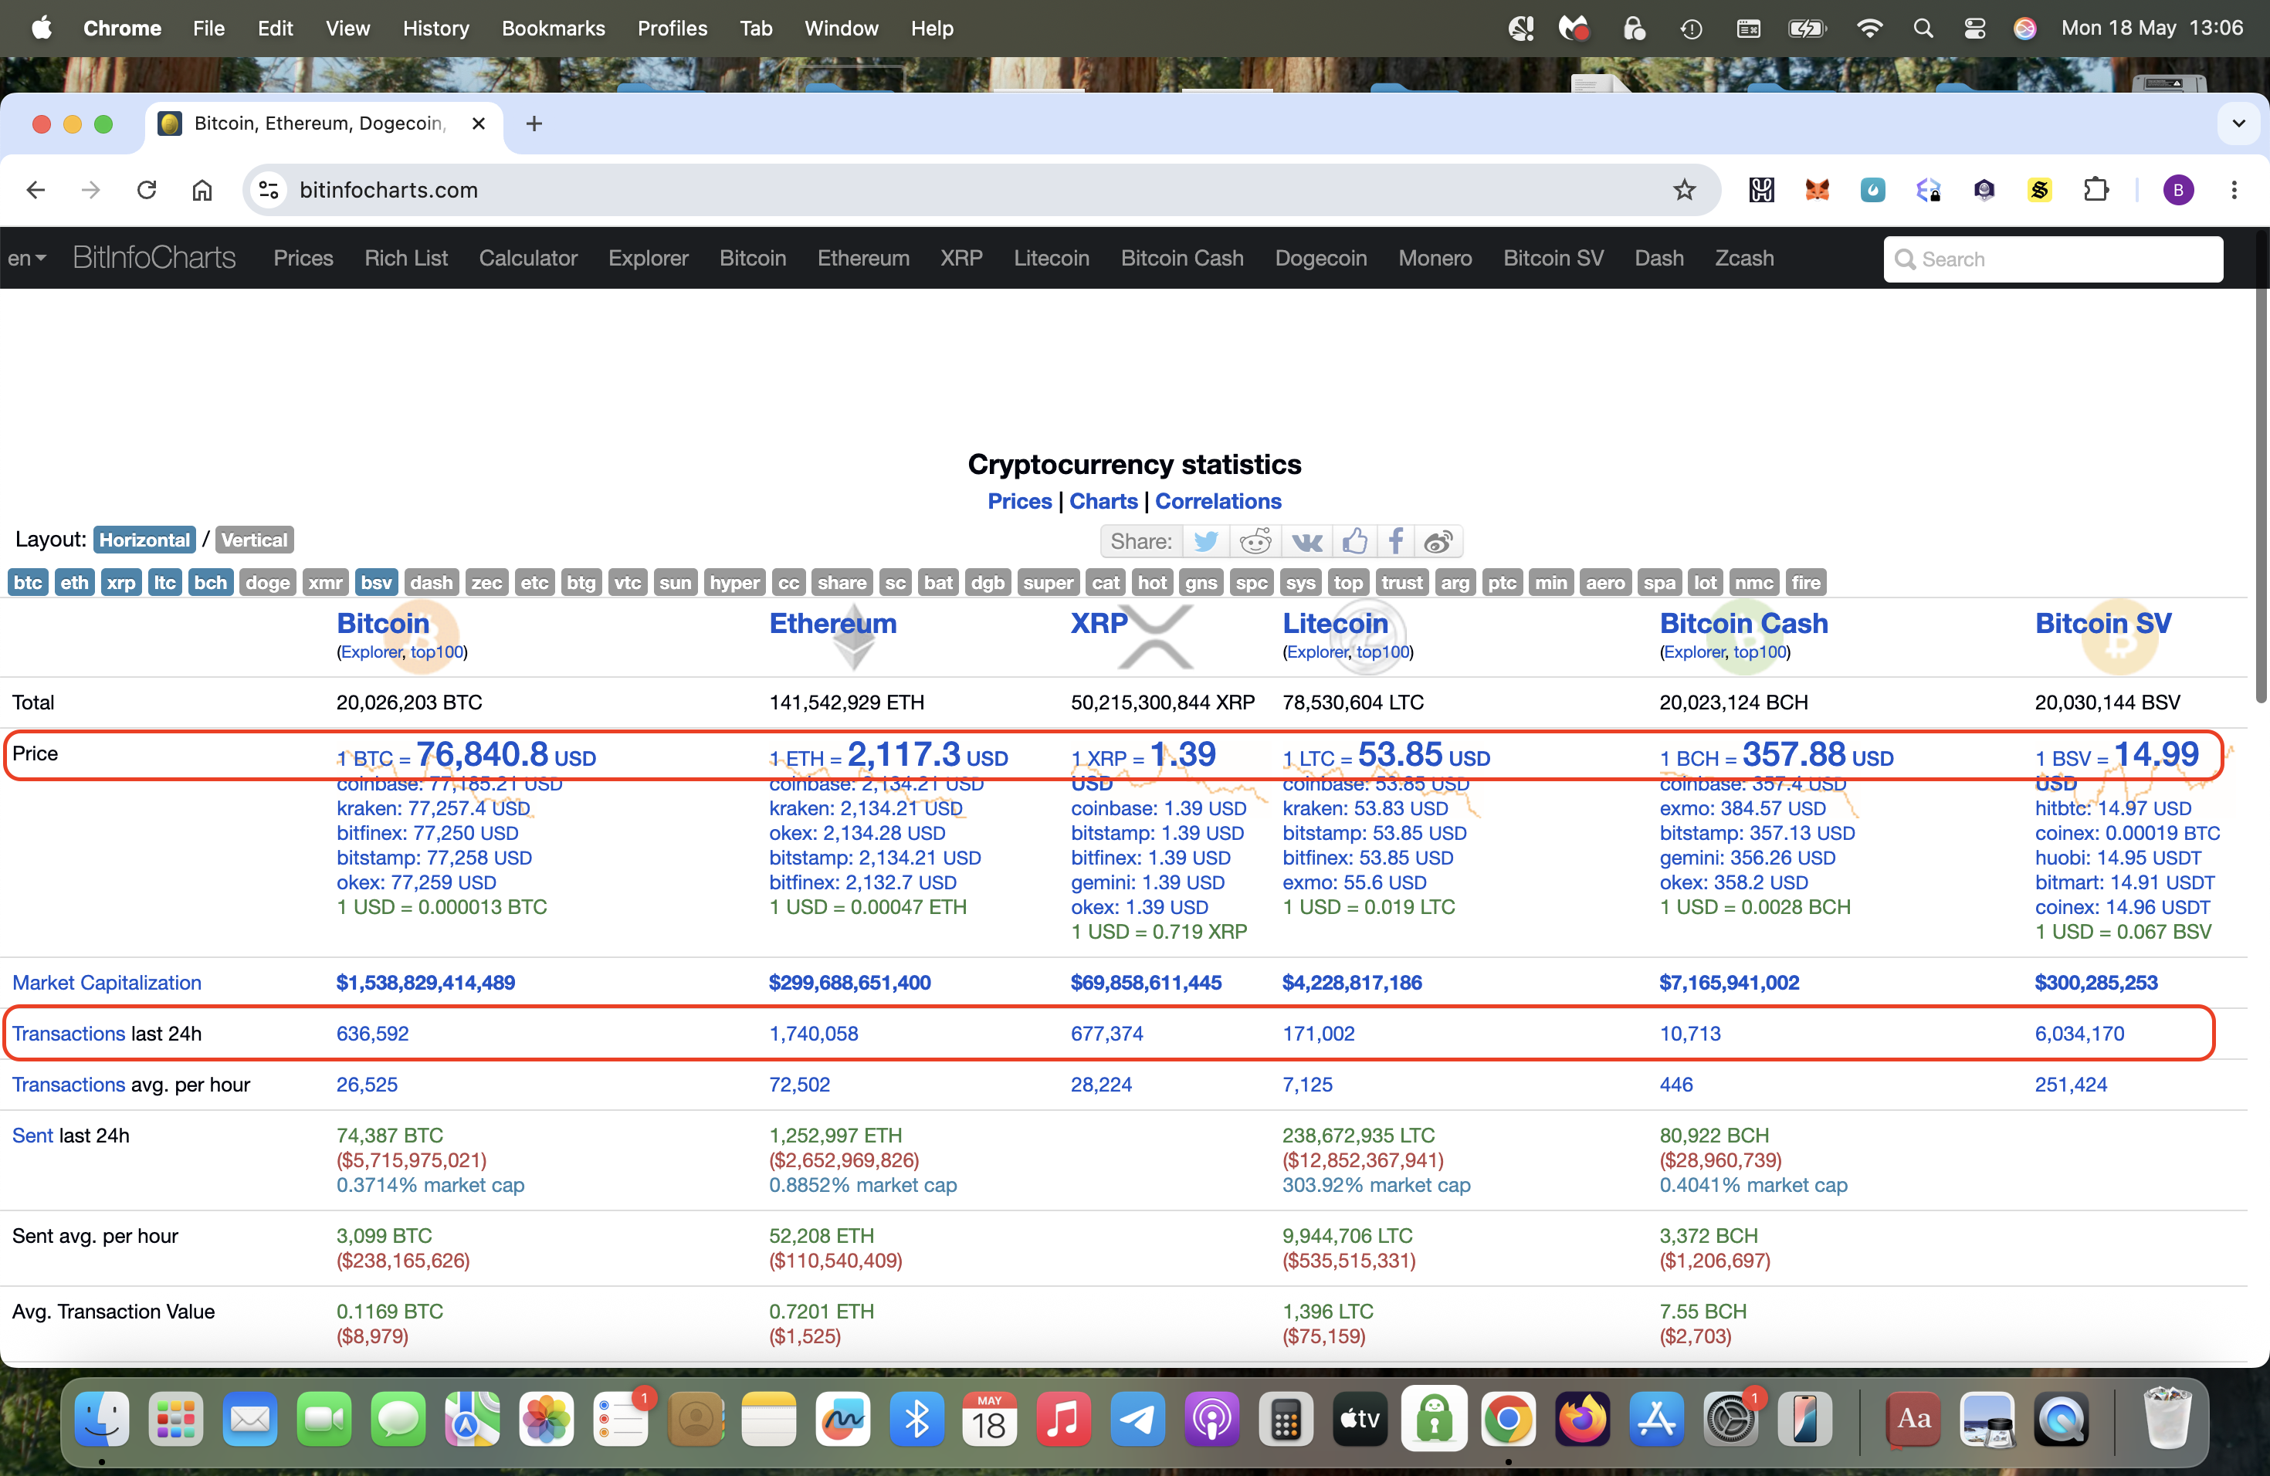Open the MetaMask fox extension
Screen dimensions: 2270x1476
[1817, 190]
